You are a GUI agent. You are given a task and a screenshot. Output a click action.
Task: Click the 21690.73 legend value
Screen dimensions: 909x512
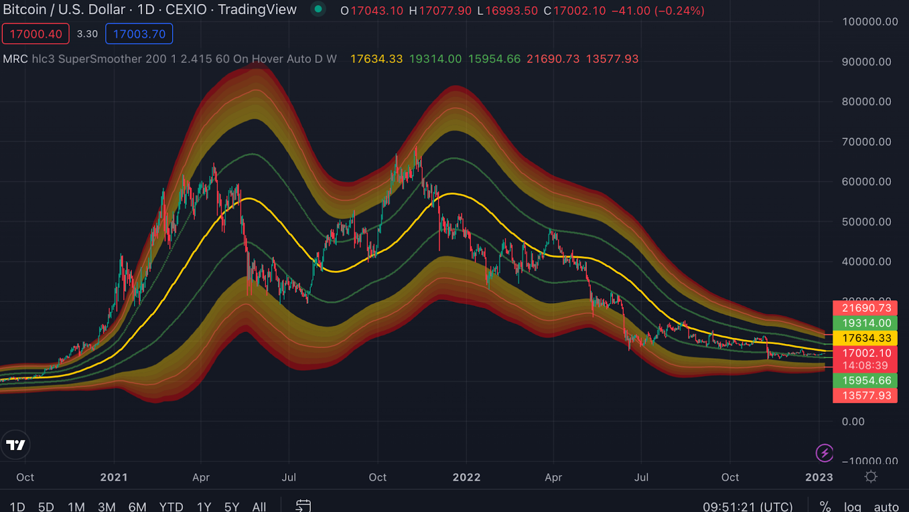click(x=553, y=59)
